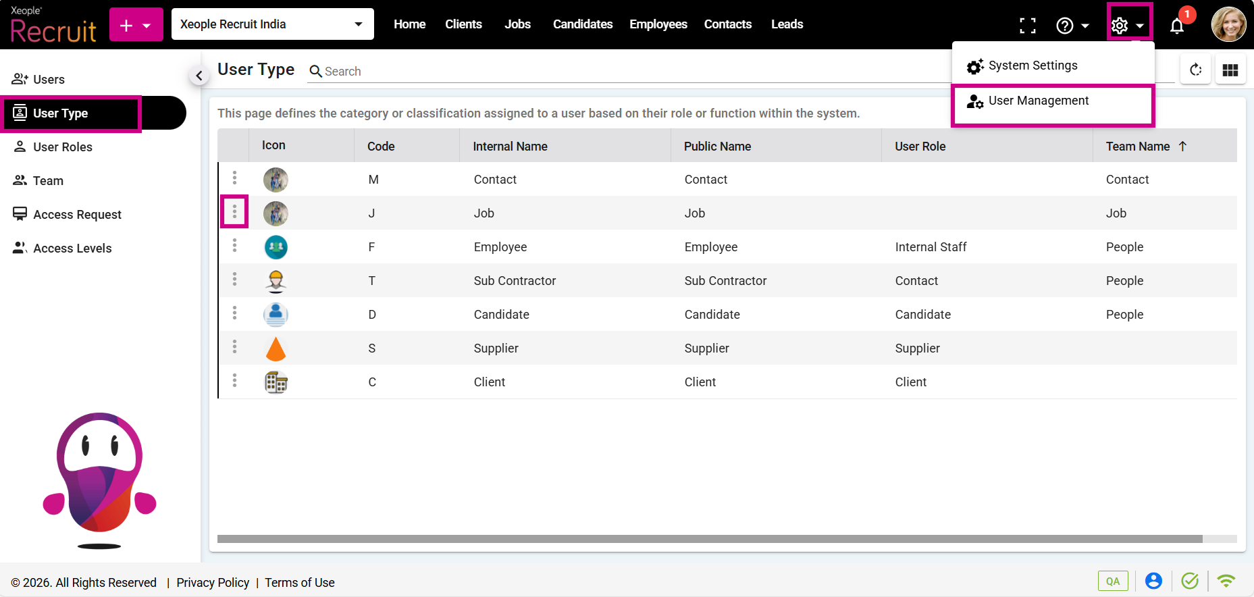This screenshot has height=597, width=1254.
Task: Click the refresh icon beside search
Action: pyautogui.click(x=1195, y=70)
